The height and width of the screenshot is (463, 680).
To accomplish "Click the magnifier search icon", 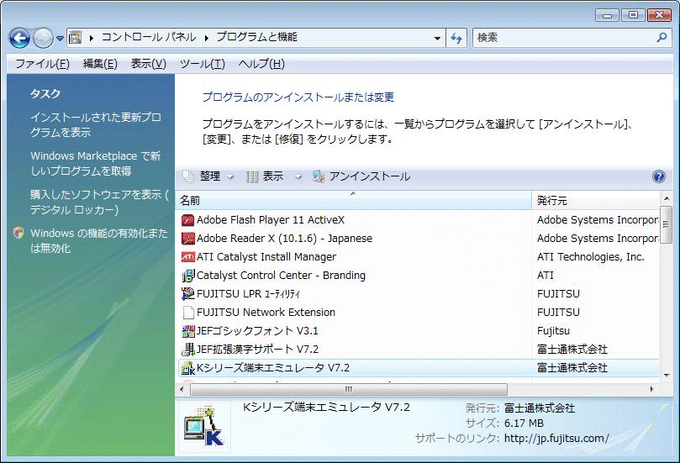I will pos(662,38).
